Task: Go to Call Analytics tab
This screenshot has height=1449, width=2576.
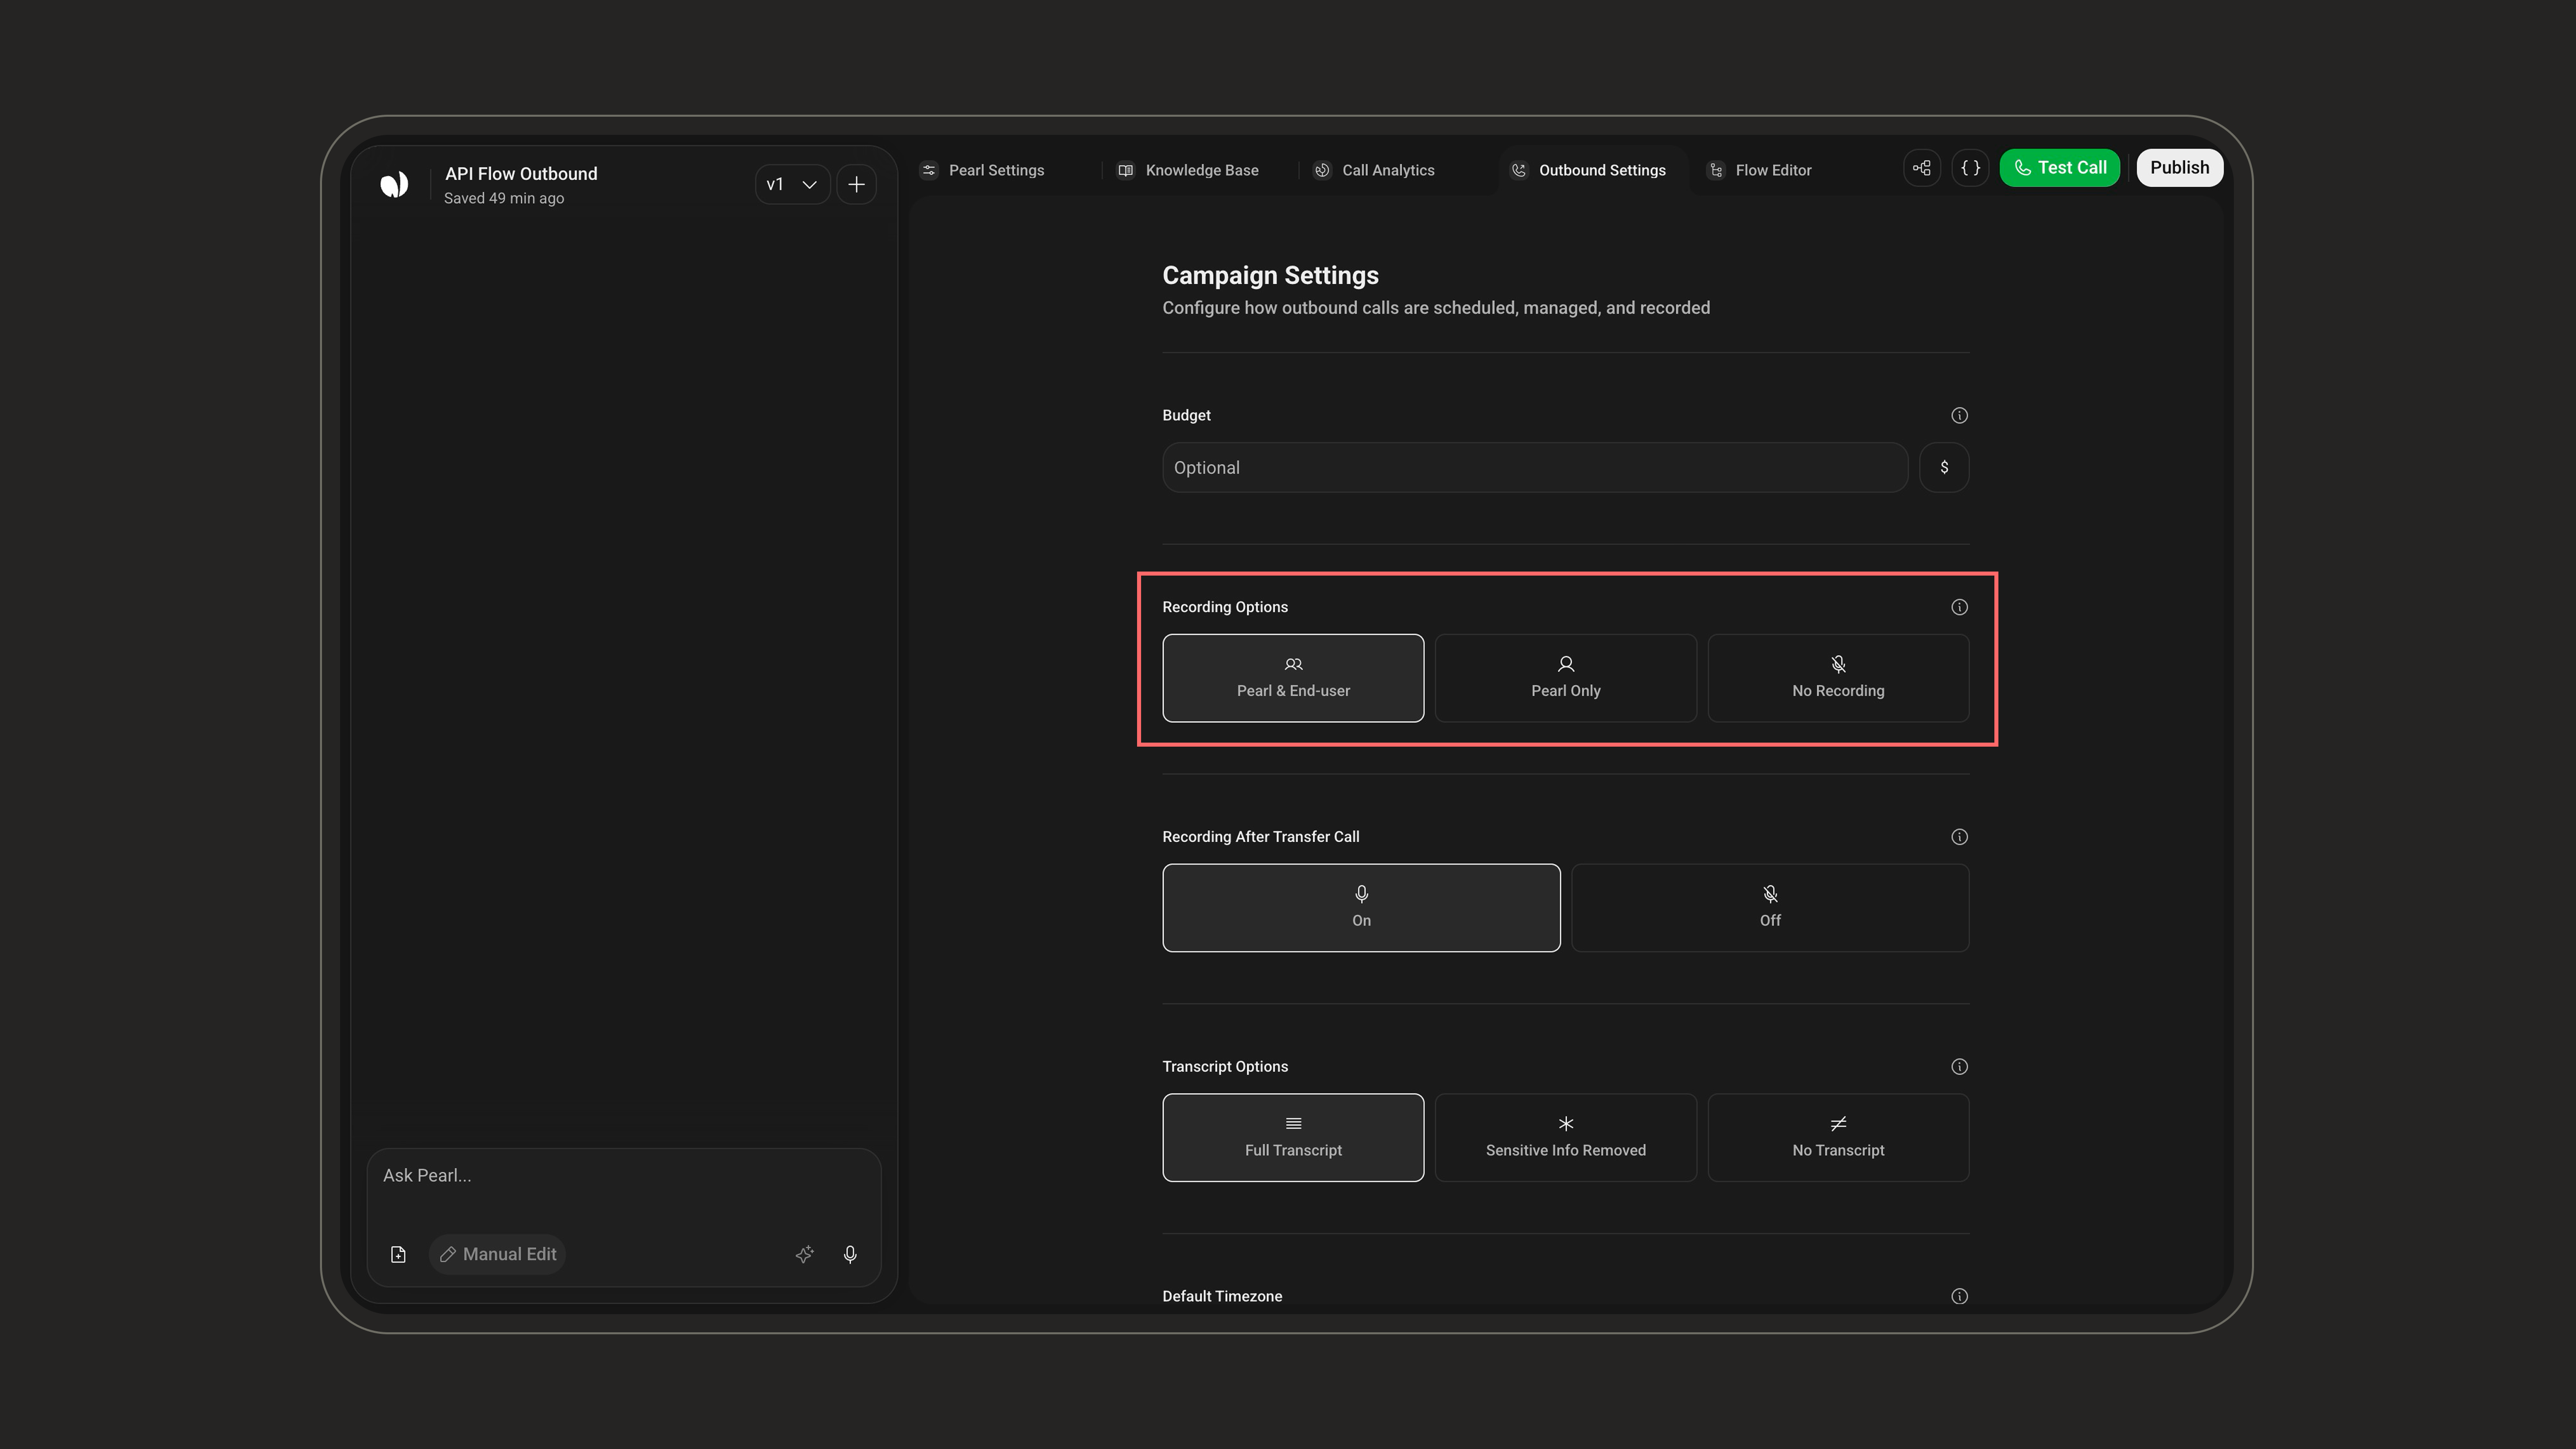Action: coord(1374,170)
